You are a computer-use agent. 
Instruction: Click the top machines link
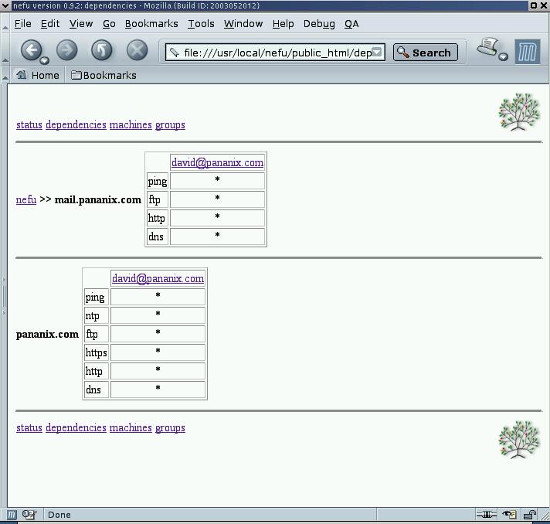131,124
